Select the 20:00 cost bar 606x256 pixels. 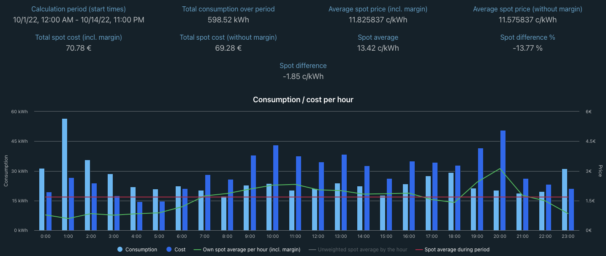click(503, 180)
